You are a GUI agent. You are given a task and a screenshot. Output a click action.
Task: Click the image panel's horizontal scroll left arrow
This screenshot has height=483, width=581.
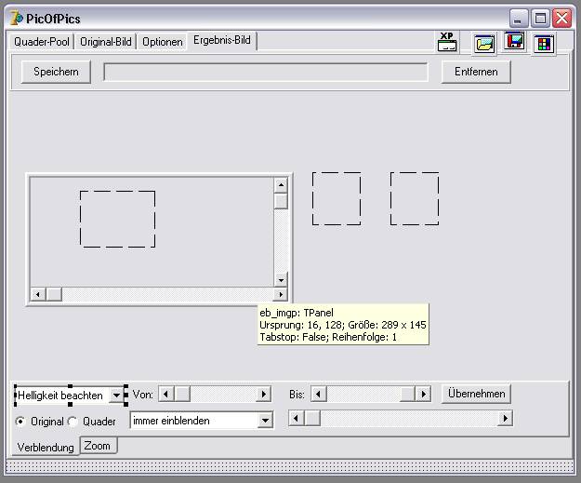38,295
